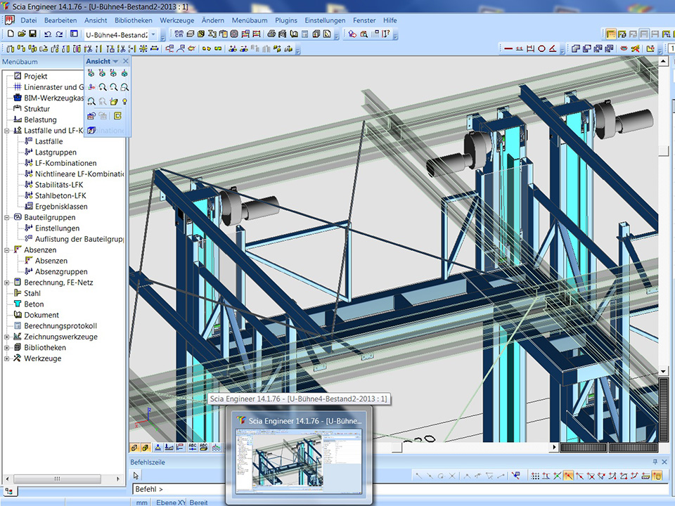
Task: Toggle the highlighted yellow view button top right
Action: click(x=610, y=34)
